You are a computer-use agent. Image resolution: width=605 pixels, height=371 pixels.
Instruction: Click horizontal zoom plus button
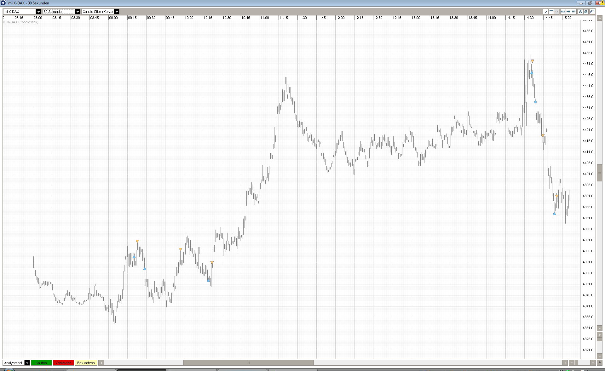tap(593, 363)
